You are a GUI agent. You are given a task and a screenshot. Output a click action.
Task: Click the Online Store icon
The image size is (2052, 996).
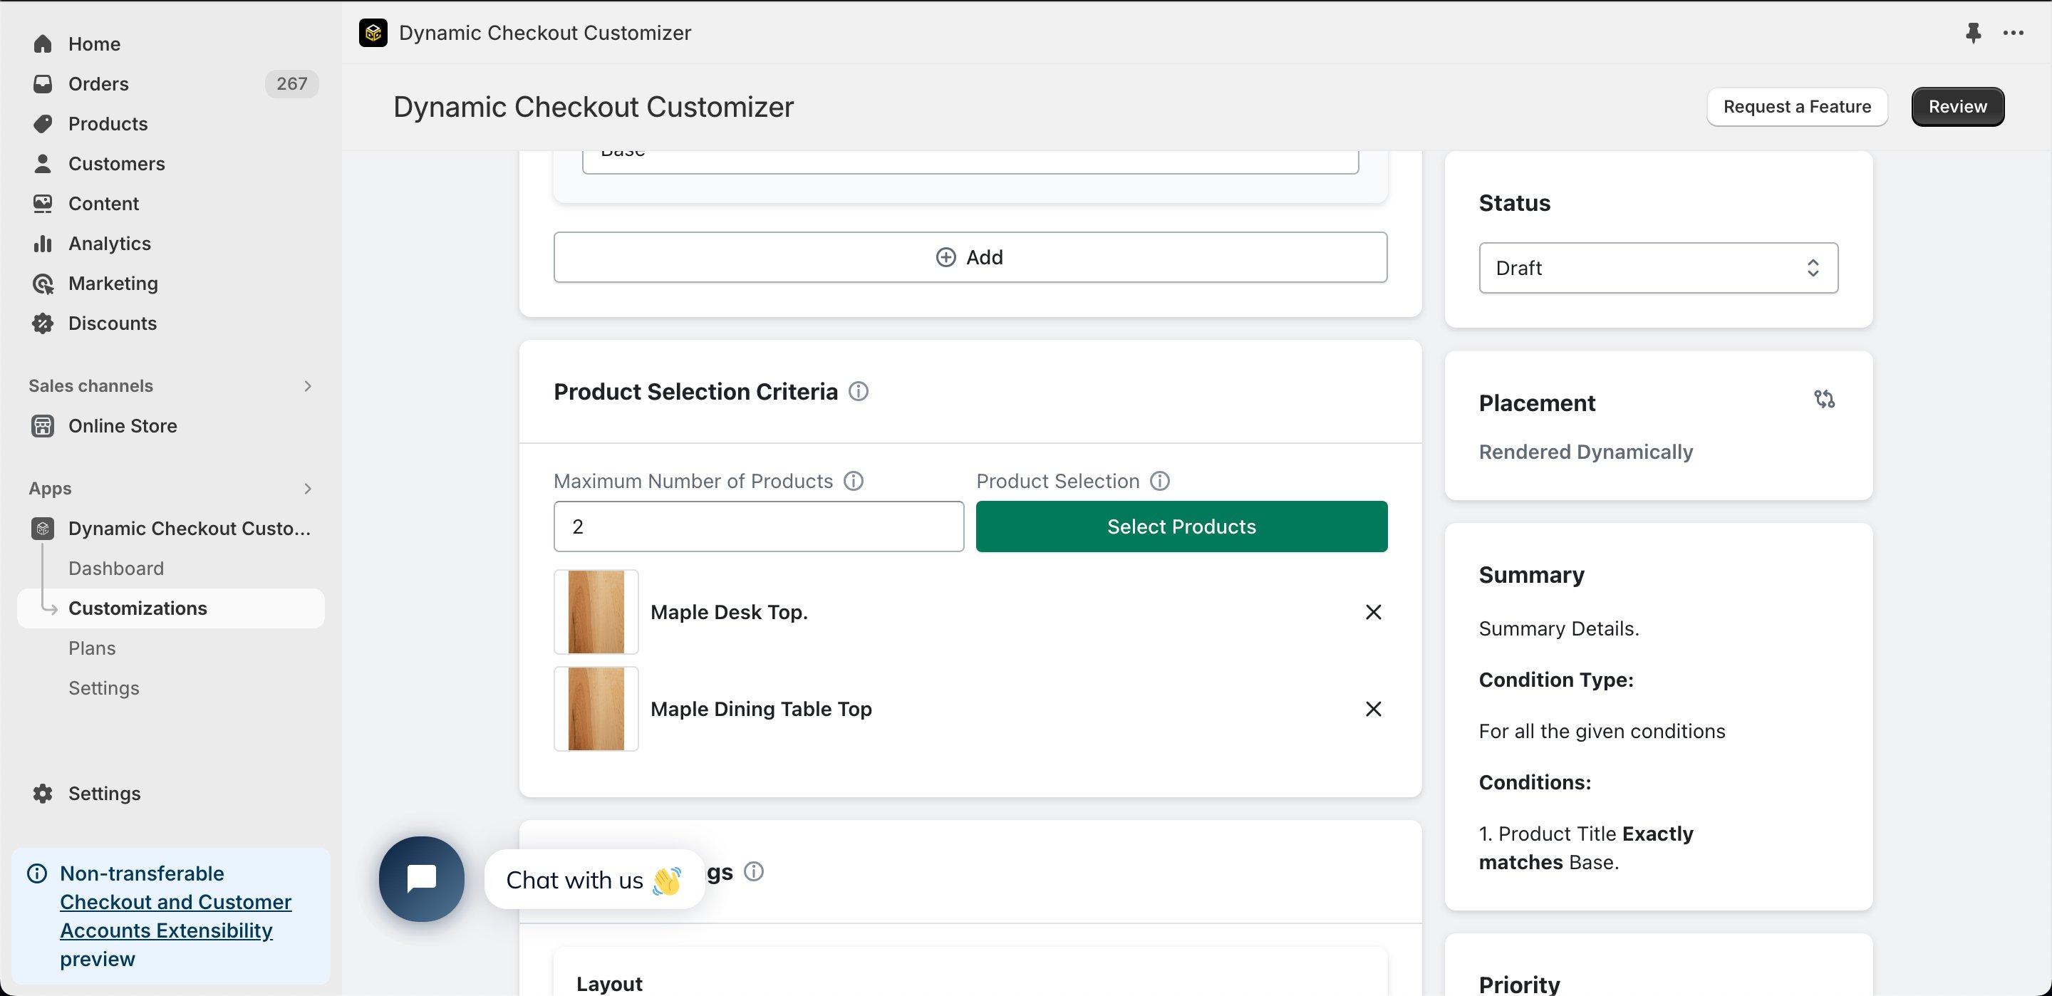(x=43, y=425)
